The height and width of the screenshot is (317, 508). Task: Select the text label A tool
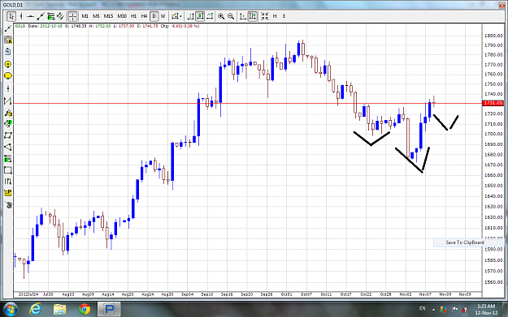[8, 40]
